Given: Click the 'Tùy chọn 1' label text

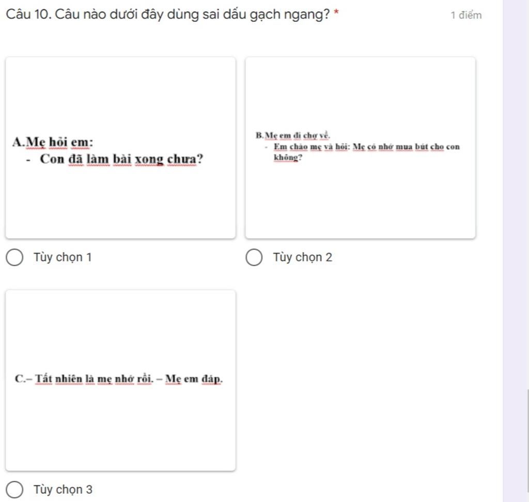Looking at the screenshot, I should (x=63, y=258).
